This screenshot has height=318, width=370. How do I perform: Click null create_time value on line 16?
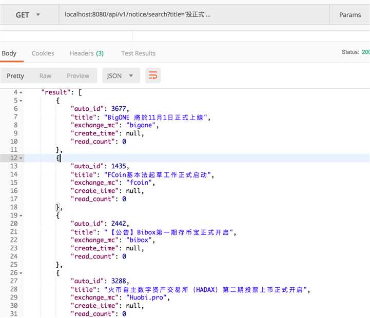133,191
